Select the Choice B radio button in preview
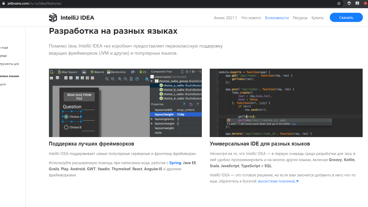The image size is (368, 207). click(x=66, y=127)
